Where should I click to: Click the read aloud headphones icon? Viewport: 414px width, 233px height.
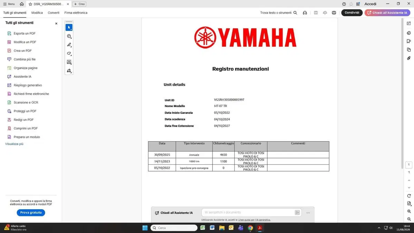[x=305, y=13]
